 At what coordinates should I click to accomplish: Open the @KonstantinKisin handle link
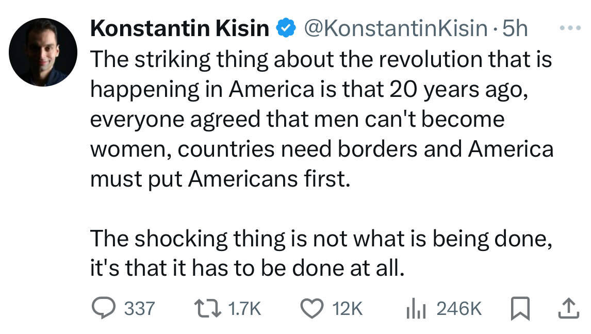pyautogui.click(x=396, y=29)
